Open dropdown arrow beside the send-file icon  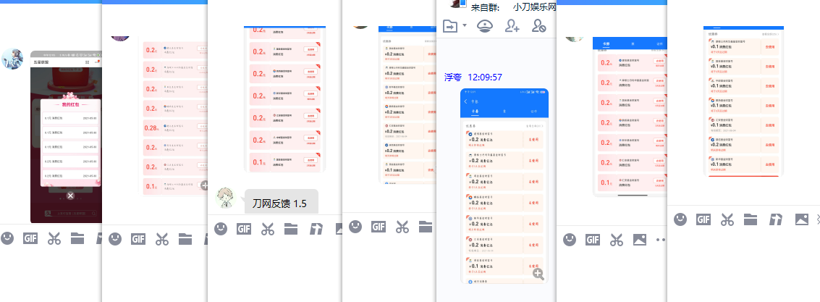pos(465,25)
